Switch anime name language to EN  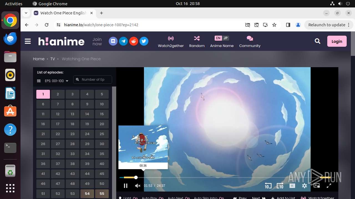[x=218, y=38]
